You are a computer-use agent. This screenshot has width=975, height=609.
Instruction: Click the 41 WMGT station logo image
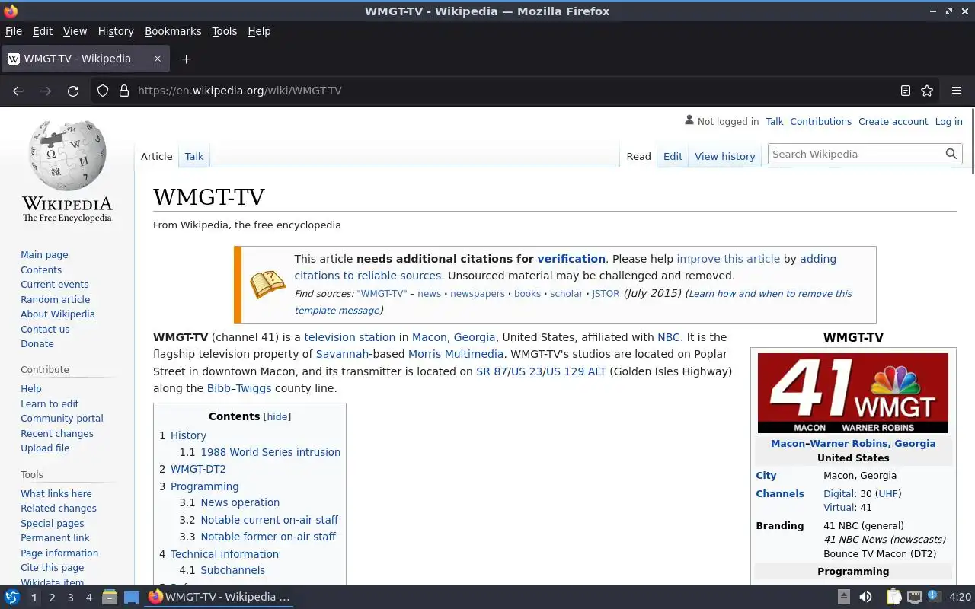click(853, 393)
